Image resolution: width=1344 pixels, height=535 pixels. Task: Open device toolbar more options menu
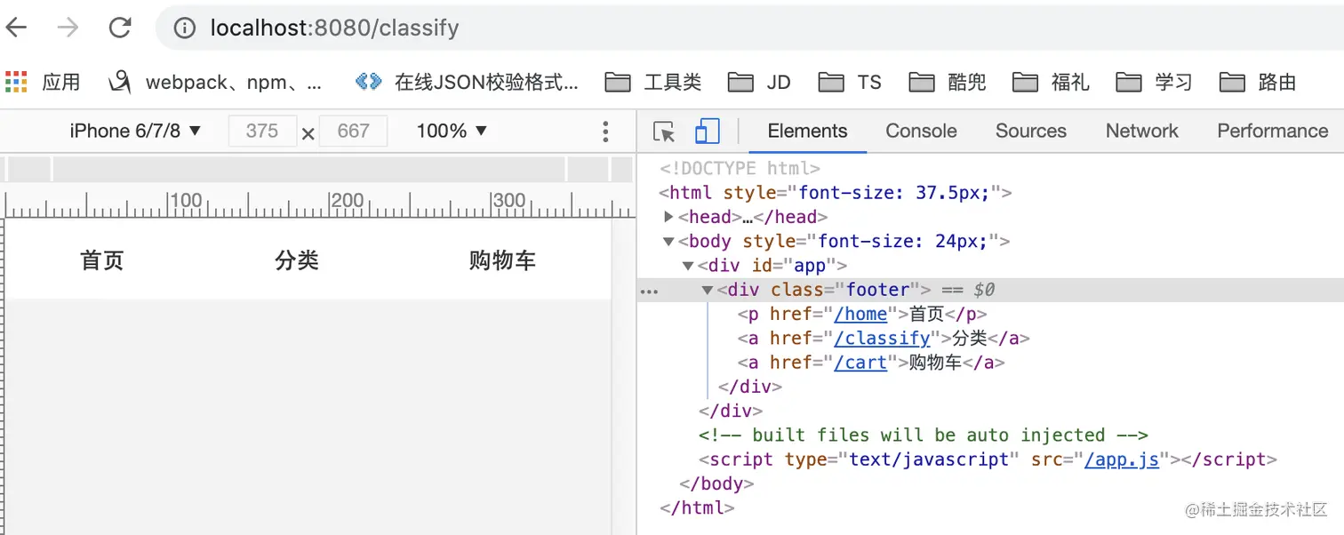click(x=605, y=132)
